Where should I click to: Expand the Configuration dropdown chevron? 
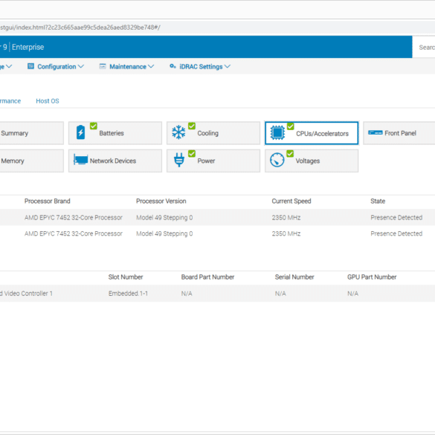coord(81,67)
